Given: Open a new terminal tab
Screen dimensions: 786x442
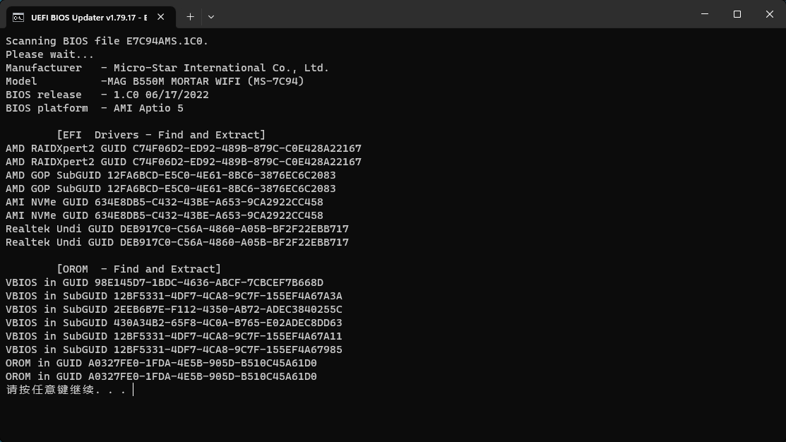Looking at the screenshot, I should [190, 16].
